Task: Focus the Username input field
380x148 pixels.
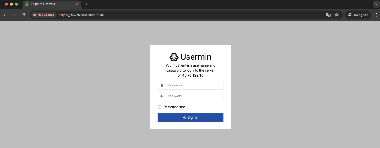Action: tap(190, 85)
